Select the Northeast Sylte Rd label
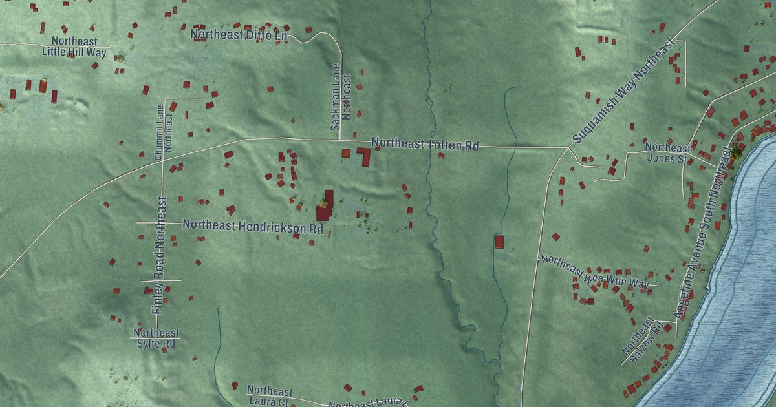 pos(156,339)
